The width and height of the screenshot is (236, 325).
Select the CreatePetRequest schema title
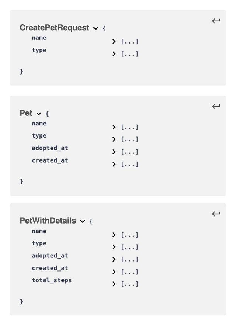54,28
